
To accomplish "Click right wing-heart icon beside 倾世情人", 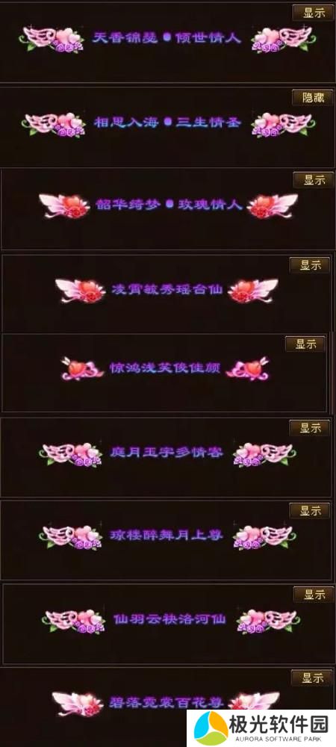I will (283, 39).
